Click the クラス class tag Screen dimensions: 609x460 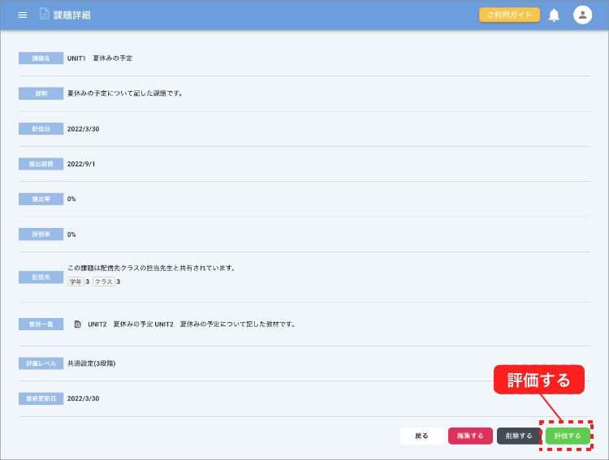[x=104, y=282]
